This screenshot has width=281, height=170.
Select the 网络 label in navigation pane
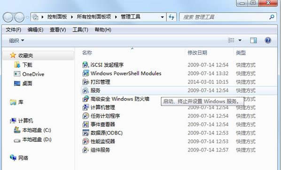coord(23,158)
